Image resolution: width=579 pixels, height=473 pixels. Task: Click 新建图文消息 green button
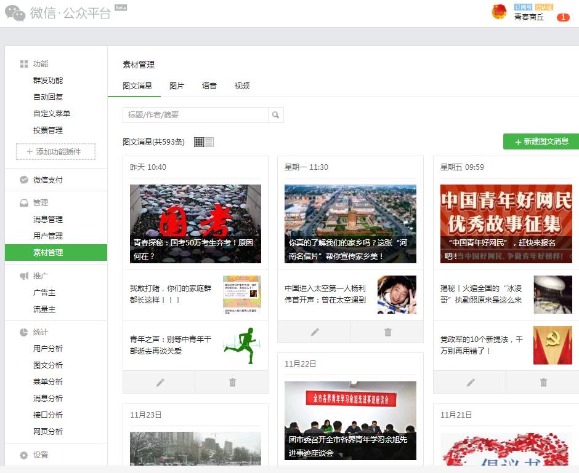[x=541, y=141]
